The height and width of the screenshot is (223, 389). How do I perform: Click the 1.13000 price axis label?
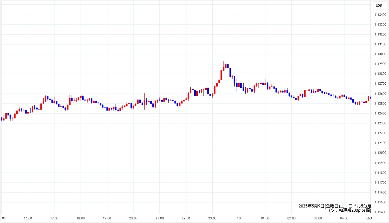click(380, 54)
